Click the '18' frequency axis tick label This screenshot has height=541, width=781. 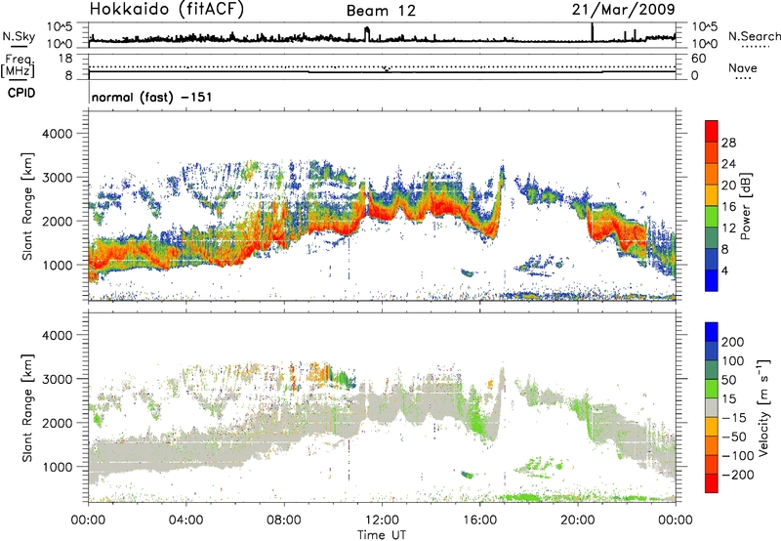coord(65,59)
